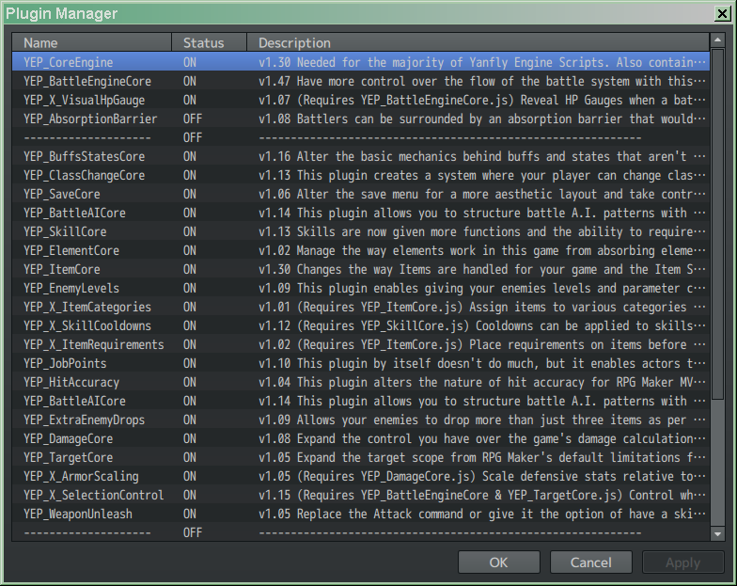Select the YEP_X_VisualHpGauge row
737x586 pixels.
(x=361, y=100)
